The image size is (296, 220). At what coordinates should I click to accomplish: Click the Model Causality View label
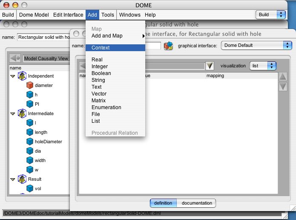tap(46, 58)
